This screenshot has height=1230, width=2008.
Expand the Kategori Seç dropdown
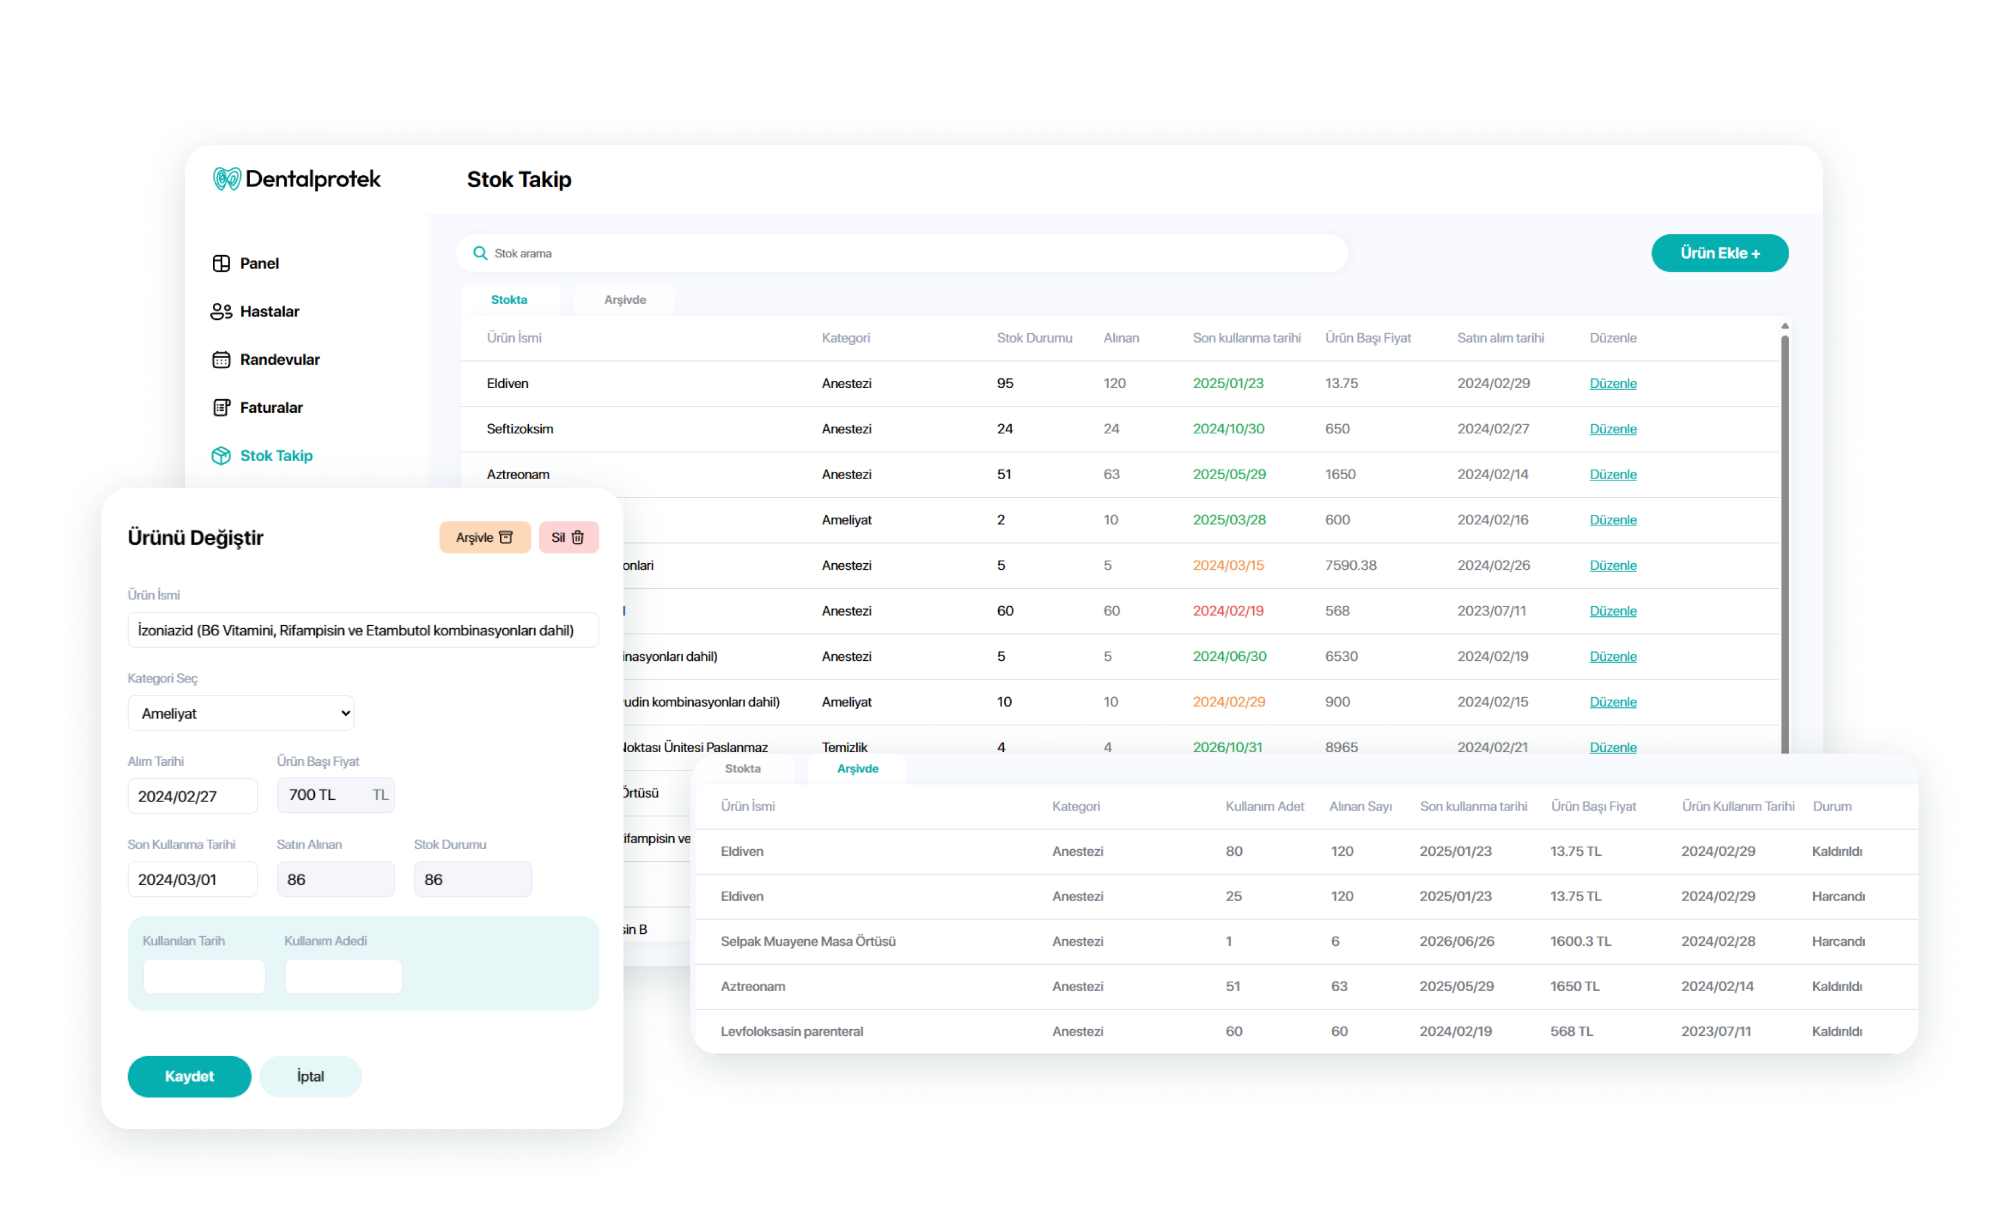point(240,713)
